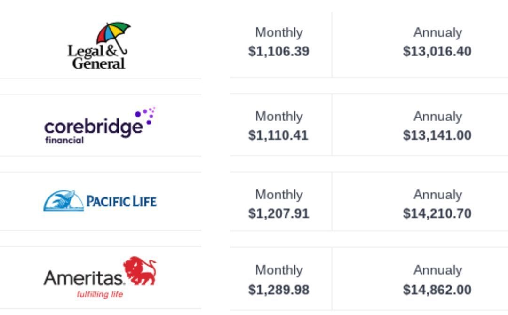Click the Annualy label in Ameritas row
The image size is (508, 315).
click(x=438, y=270)
